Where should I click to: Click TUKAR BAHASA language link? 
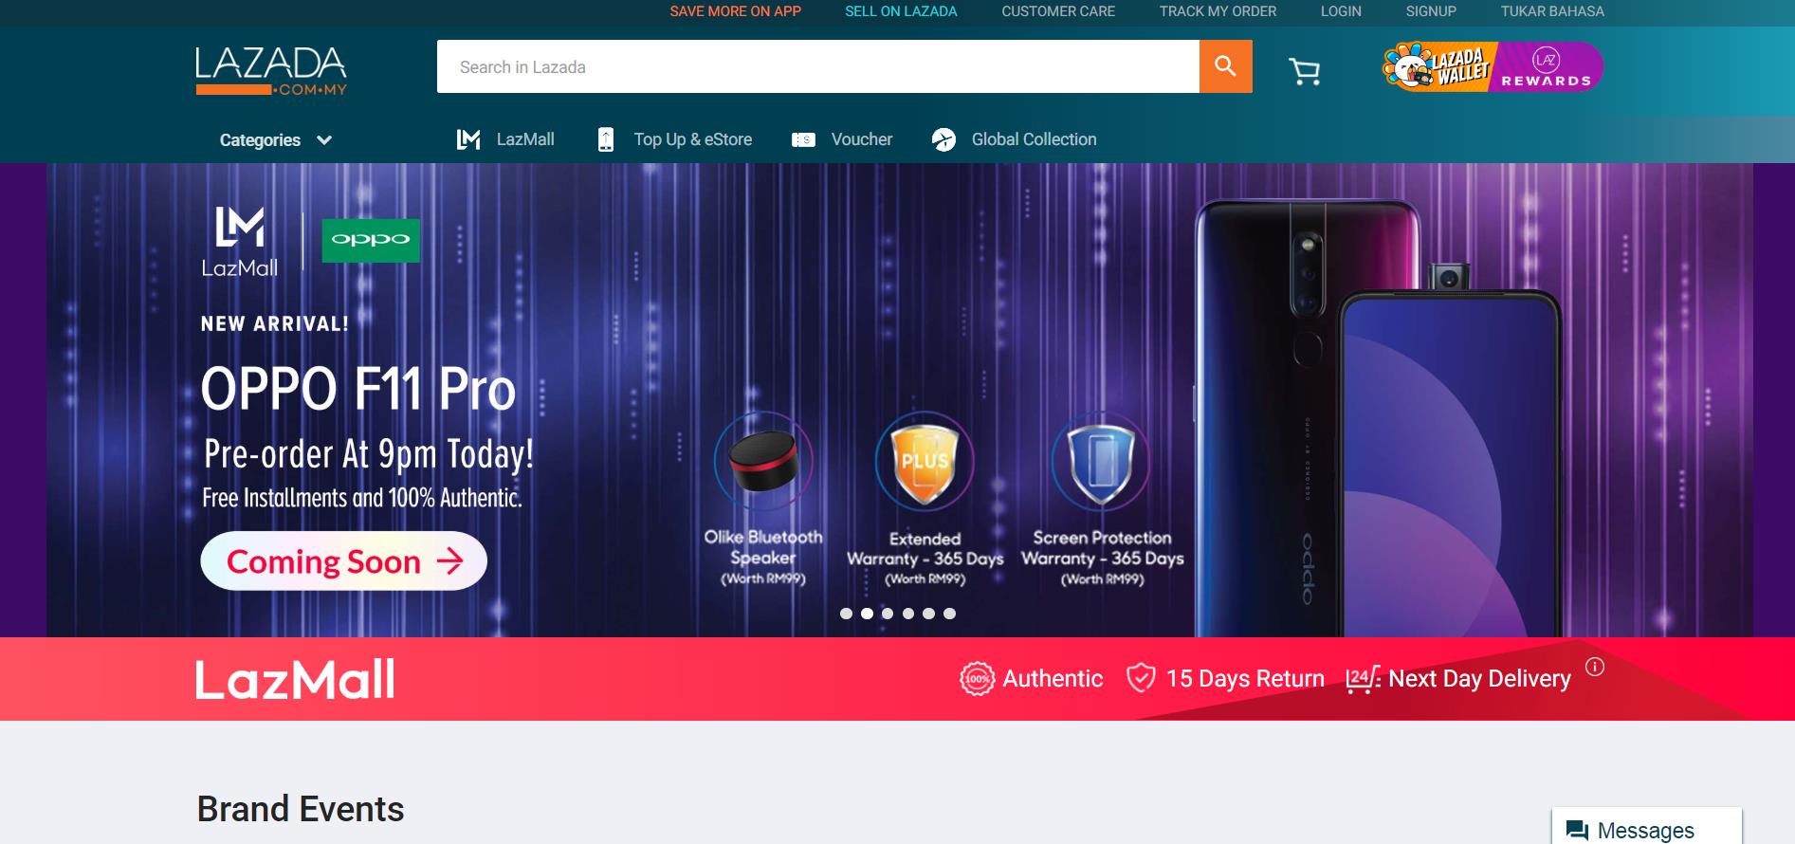coord(1552,11)
